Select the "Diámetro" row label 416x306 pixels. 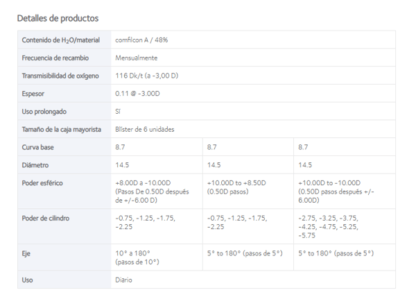click(x=35, y=165)
